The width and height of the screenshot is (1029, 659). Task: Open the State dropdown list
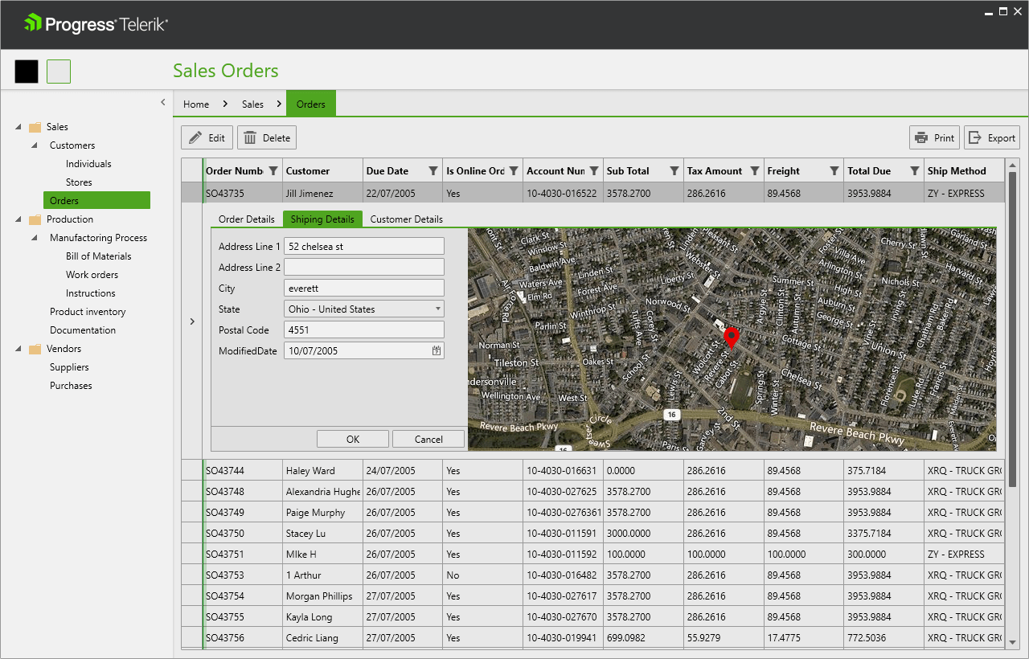point(437,309)
